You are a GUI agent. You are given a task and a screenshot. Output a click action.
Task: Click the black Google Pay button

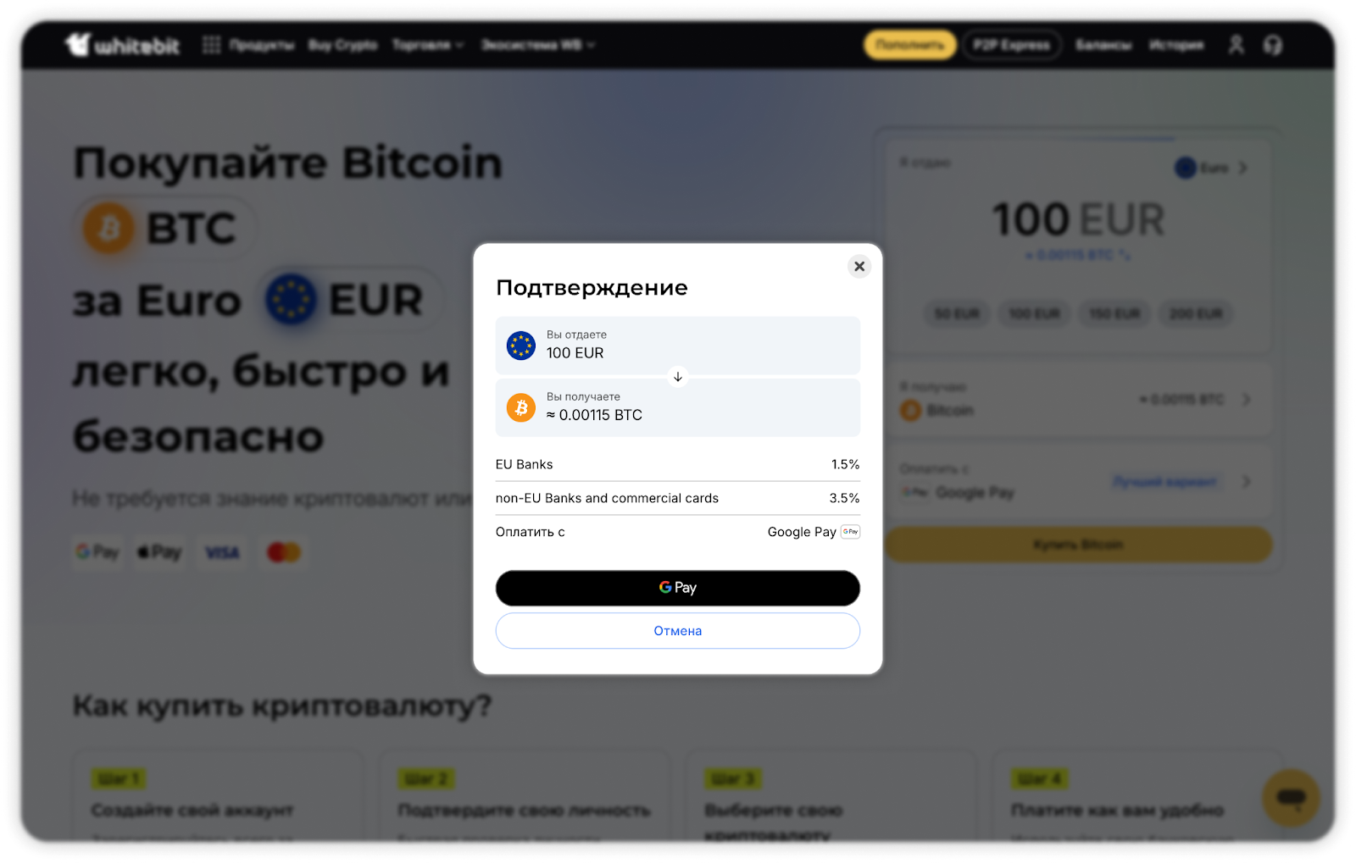pyautogui.click(x=678, y=588)
